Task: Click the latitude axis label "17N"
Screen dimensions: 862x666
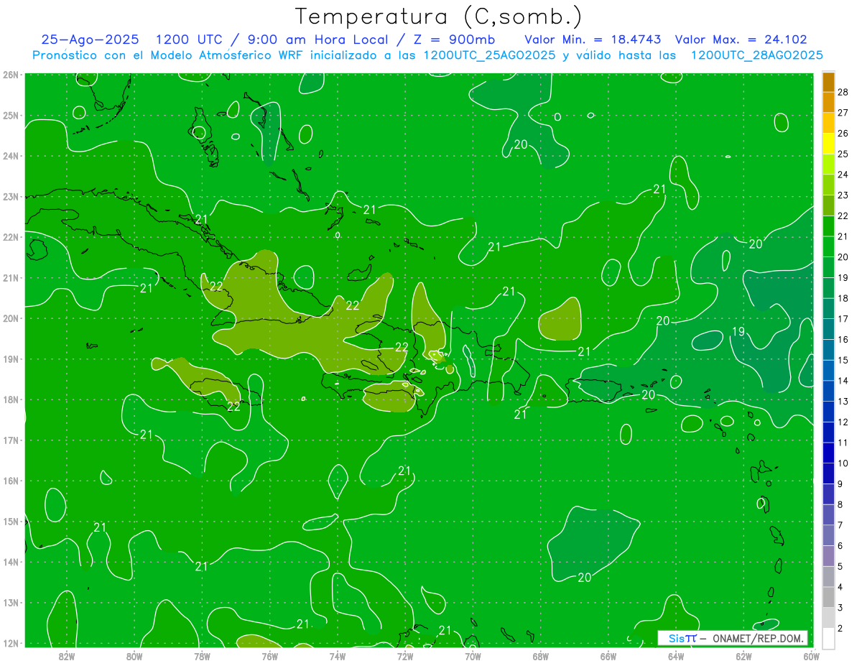Action: point(11,440)
